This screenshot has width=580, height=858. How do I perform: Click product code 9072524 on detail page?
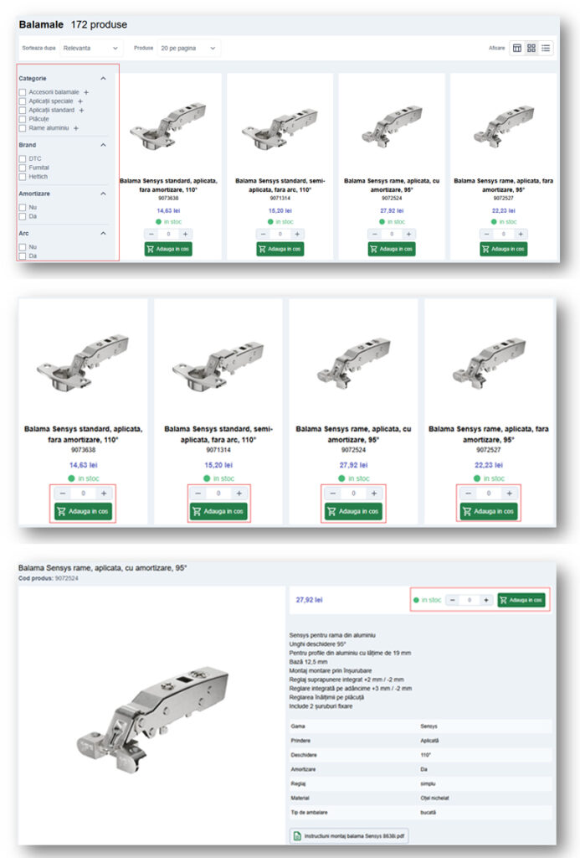point(67,578)
